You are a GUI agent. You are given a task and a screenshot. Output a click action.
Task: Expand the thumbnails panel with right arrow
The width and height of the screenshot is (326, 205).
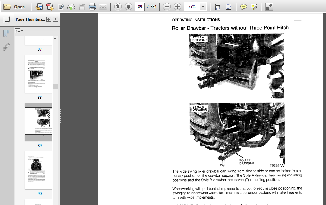[55, 19]
